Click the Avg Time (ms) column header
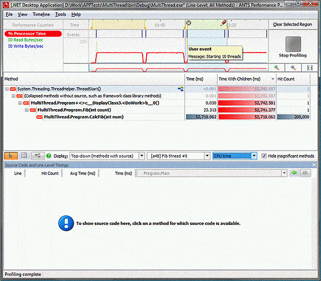This screenshot has width=321, height=281. (83, 173)
